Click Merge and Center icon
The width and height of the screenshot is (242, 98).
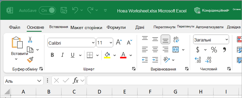176,50
